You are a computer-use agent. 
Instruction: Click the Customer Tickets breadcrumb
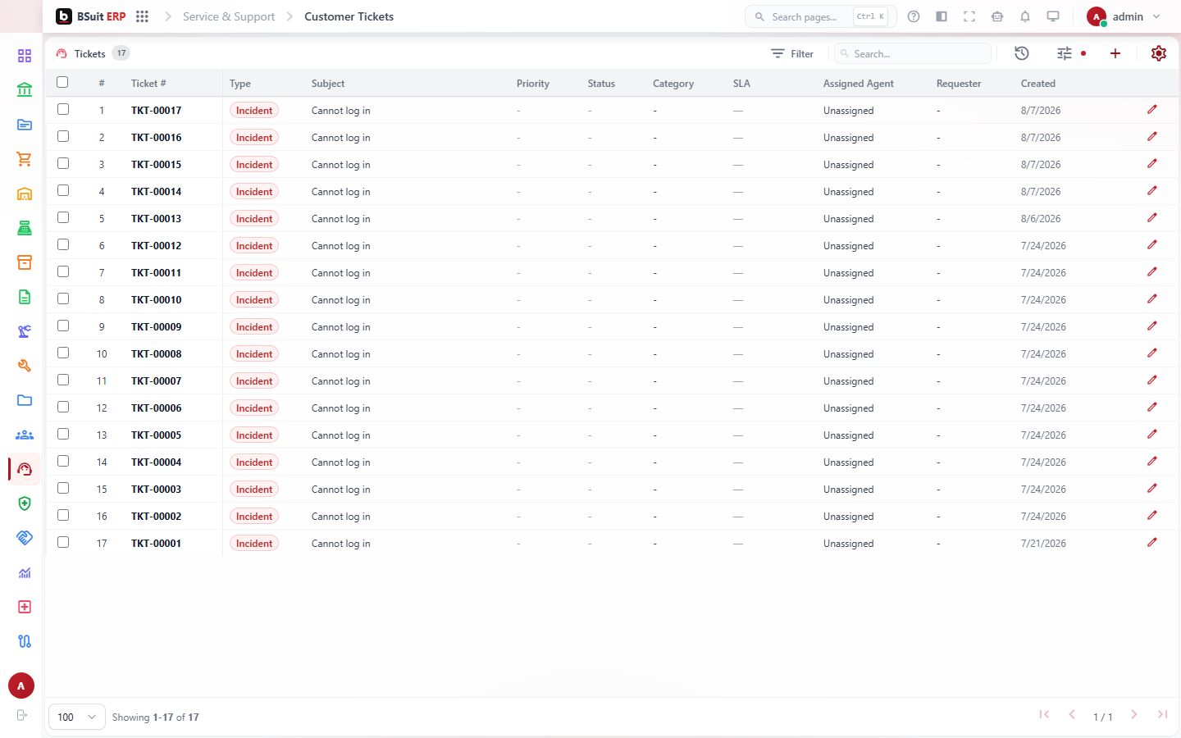click(x=349, y=16)
